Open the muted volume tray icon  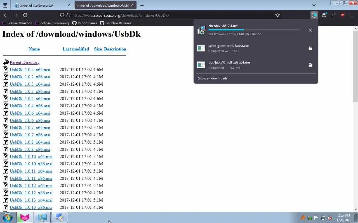point(330,218)
